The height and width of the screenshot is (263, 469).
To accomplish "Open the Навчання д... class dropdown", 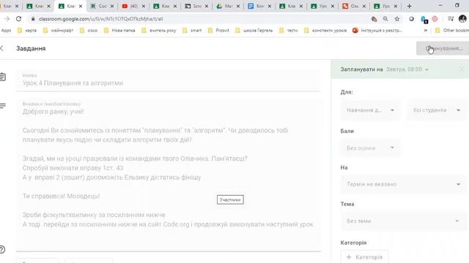I will tap(370, 110).
